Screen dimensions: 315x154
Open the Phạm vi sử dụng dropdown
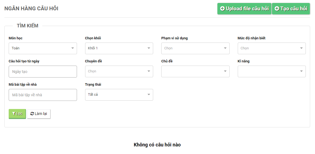pyautogui.click(x=195, y=48)
